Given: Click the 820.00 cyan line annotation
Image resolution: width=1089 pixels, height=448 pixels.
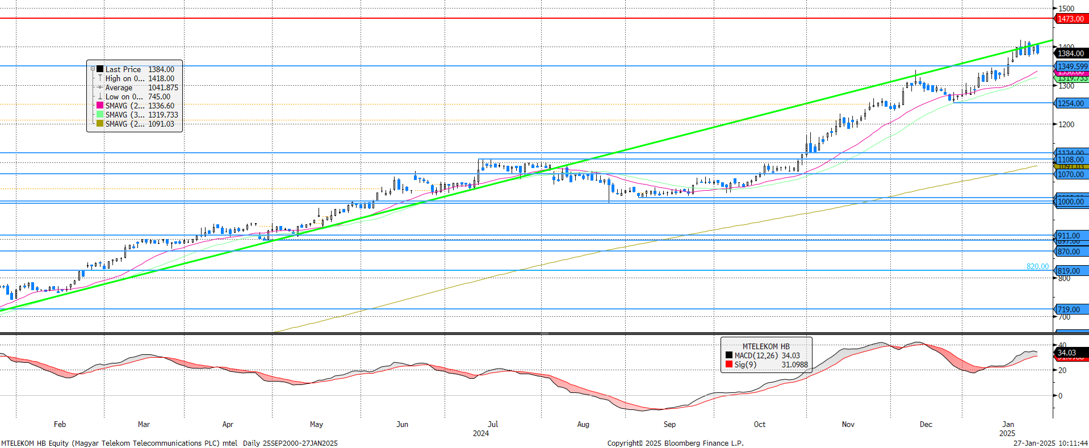Looking at the screenshot, I should point(1037,266).
